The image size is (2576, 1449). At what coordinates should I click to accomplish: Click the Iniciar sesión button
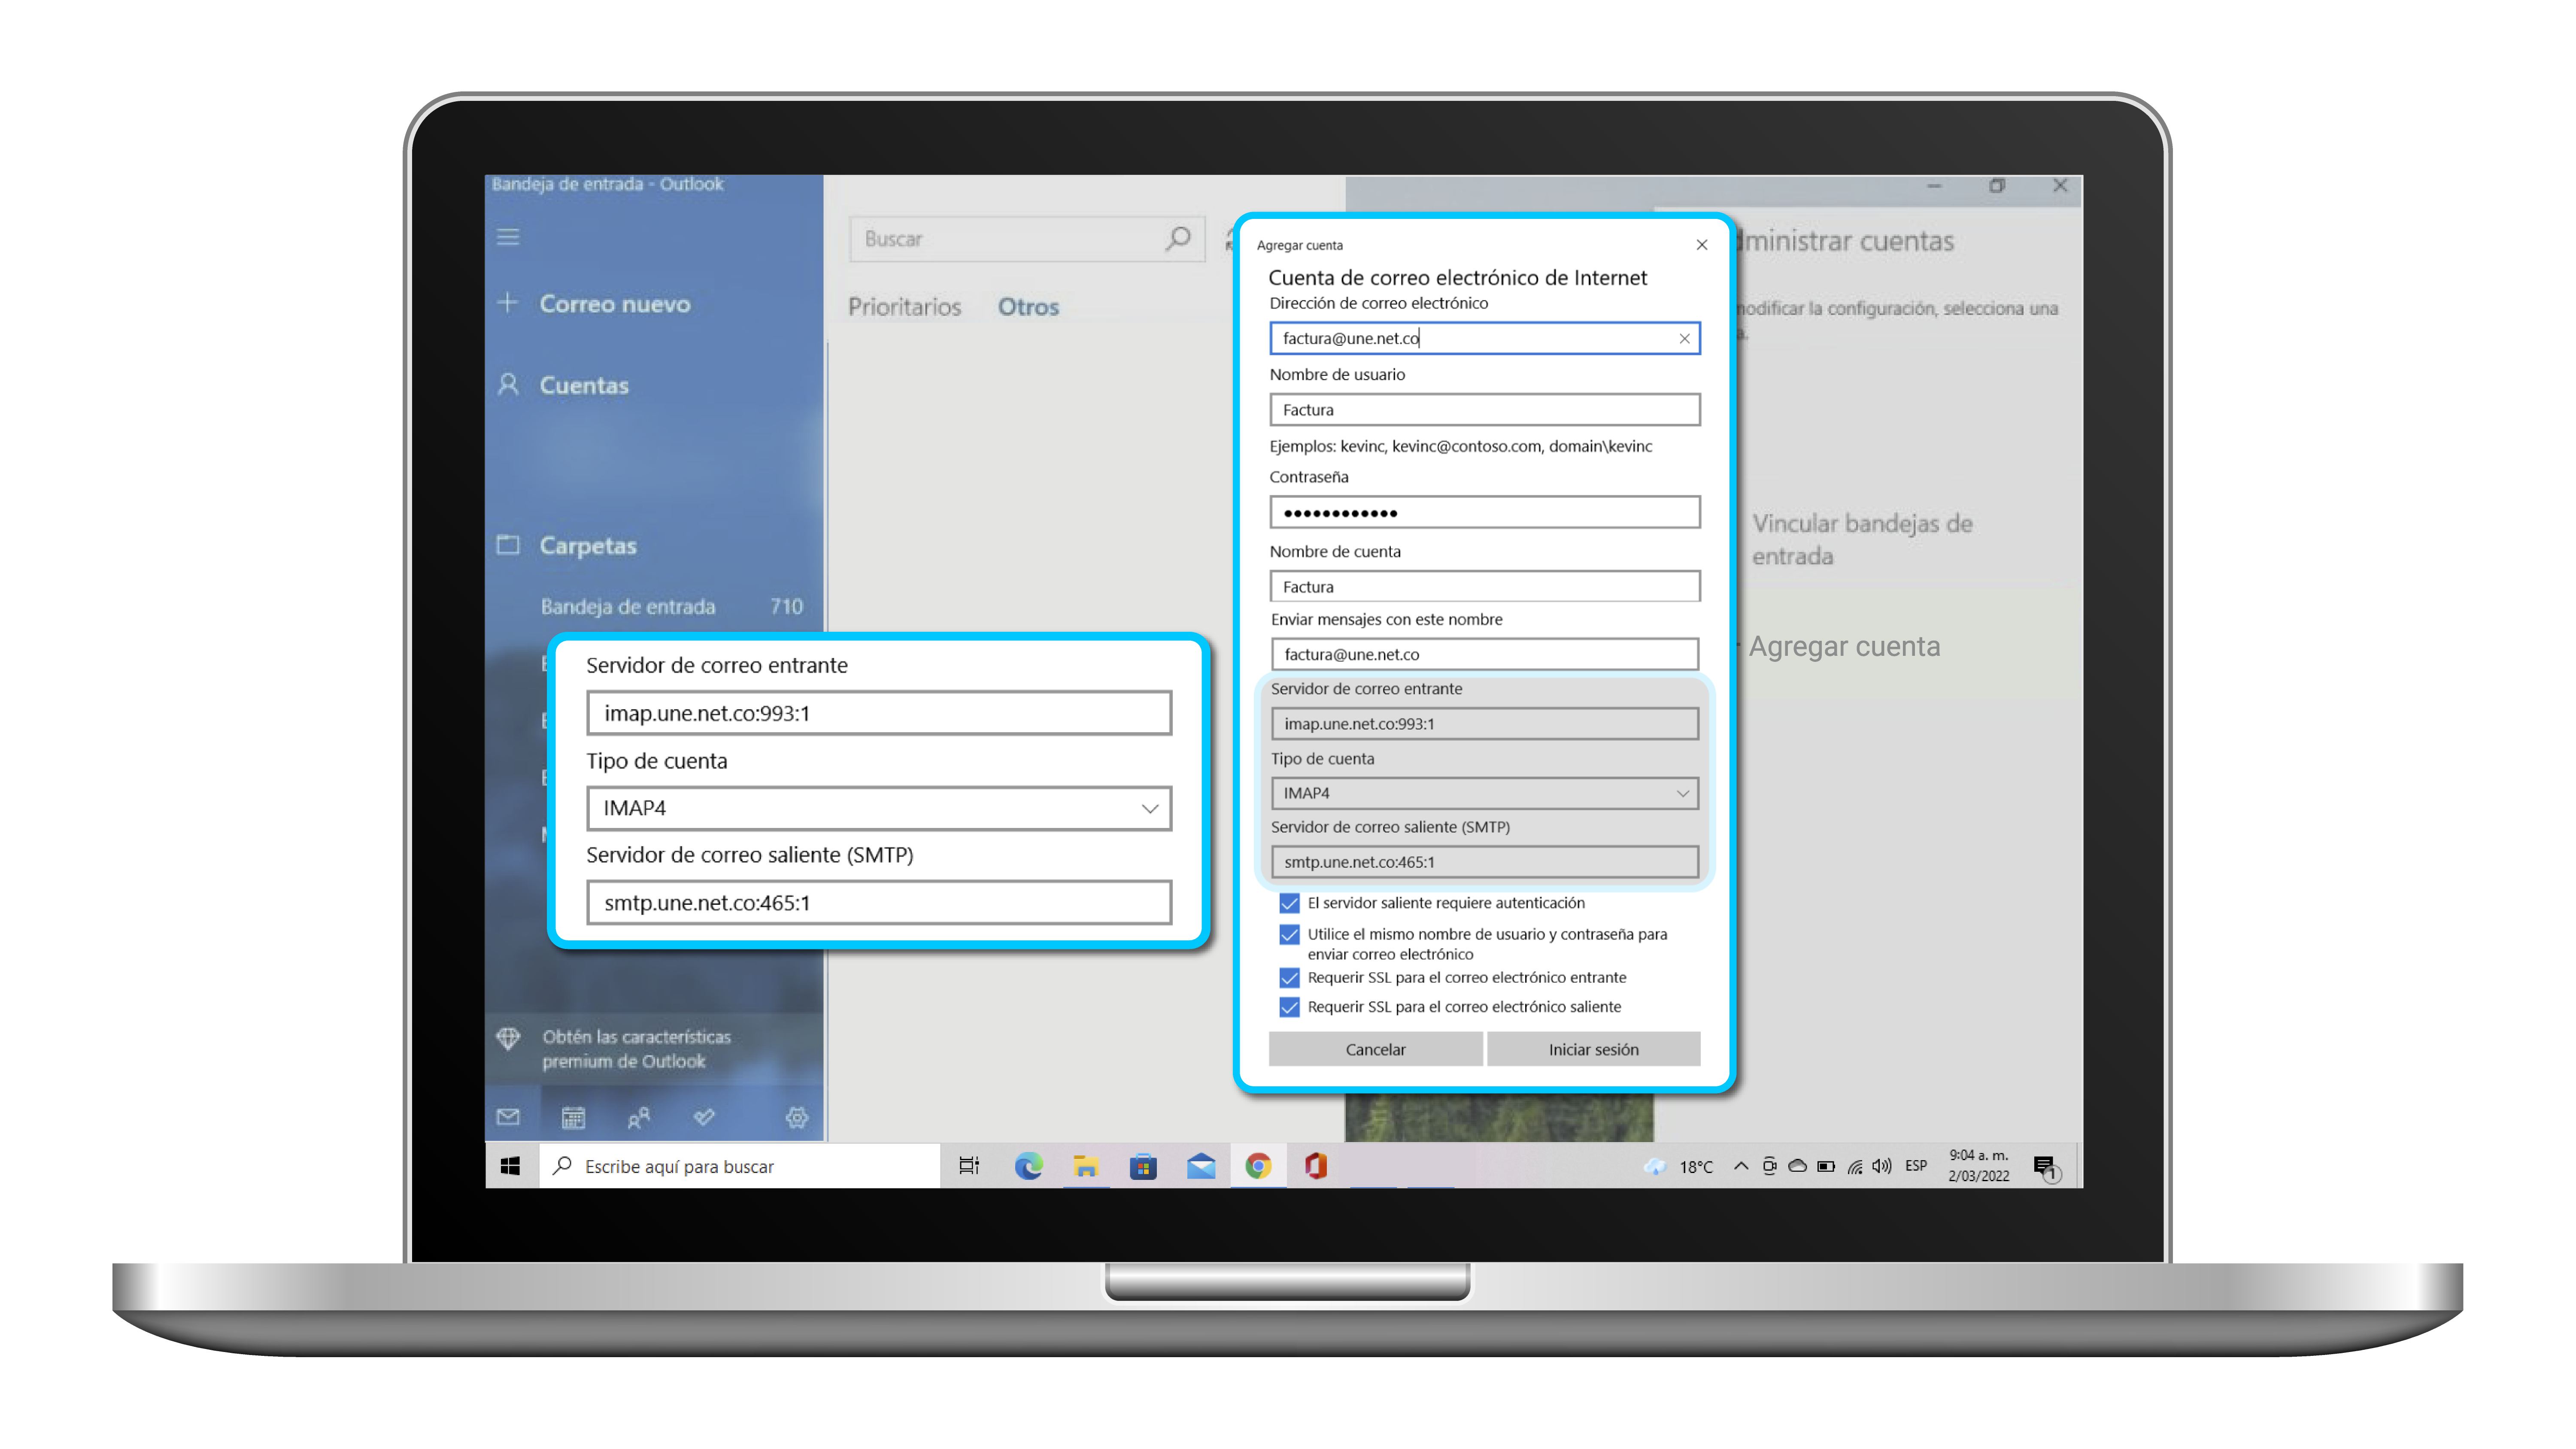point(1593,1049)
